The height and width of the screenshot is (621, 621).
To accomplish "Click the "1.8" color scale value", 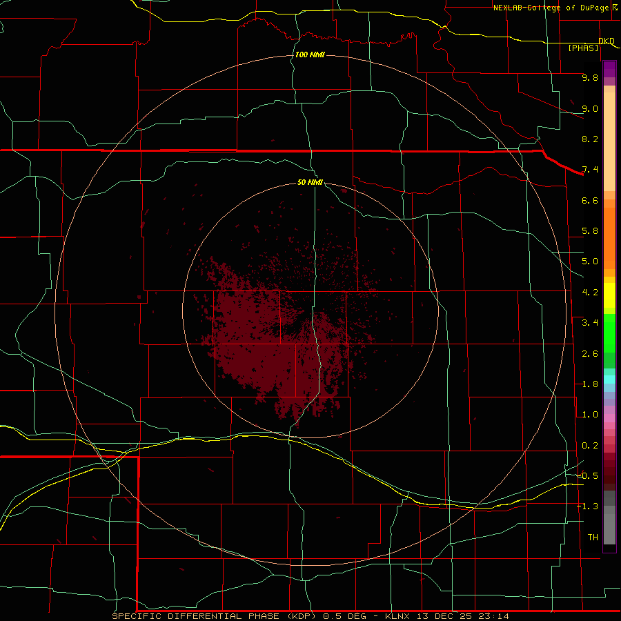I will click(590, 384).
